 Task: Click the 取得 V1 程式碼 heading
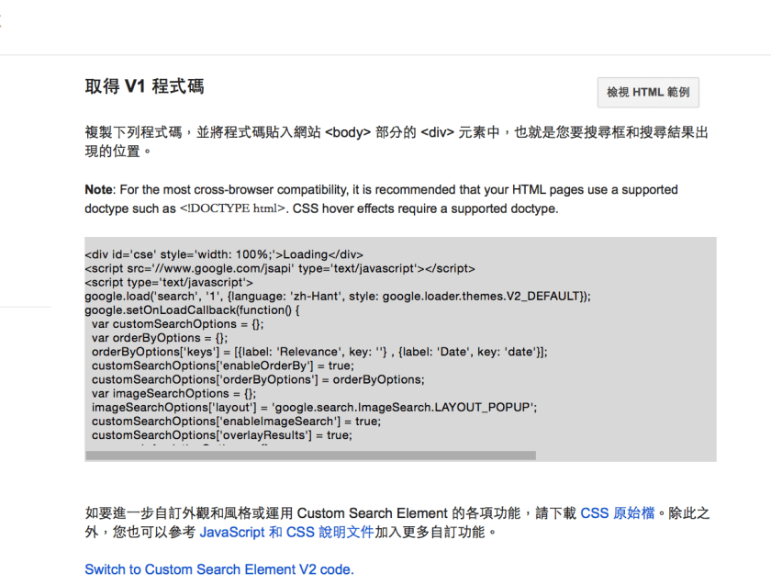(x=144, y=87)
